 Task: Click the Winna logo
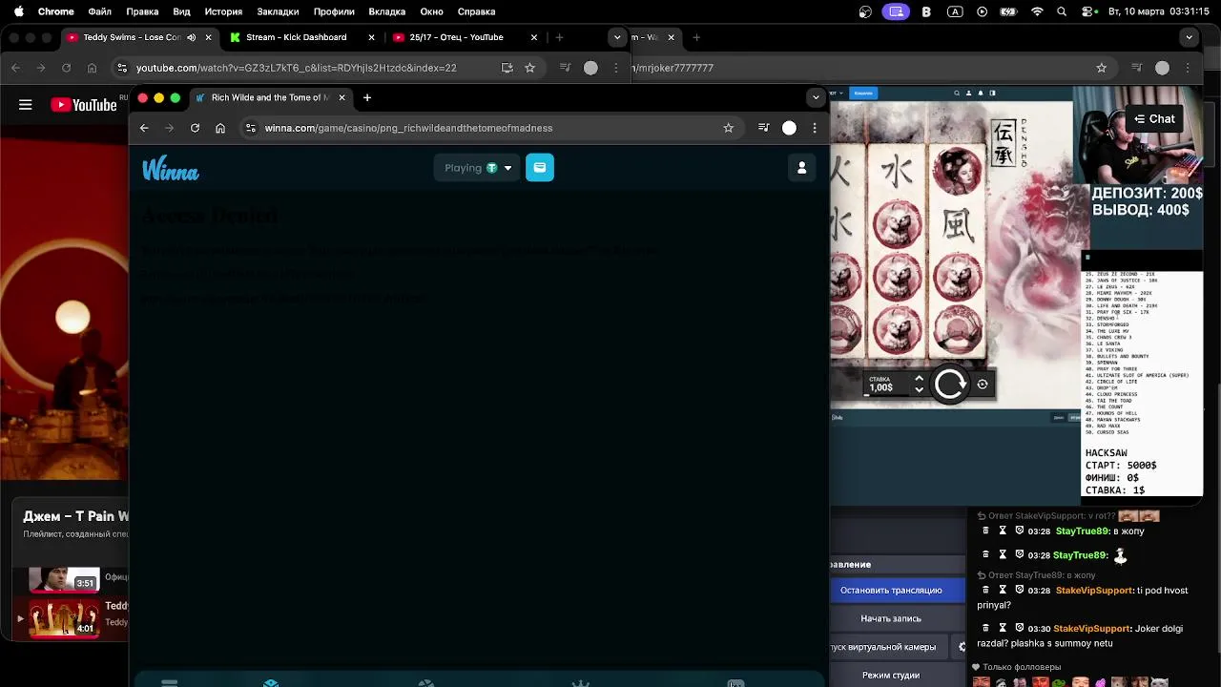[x=171, y=169]
